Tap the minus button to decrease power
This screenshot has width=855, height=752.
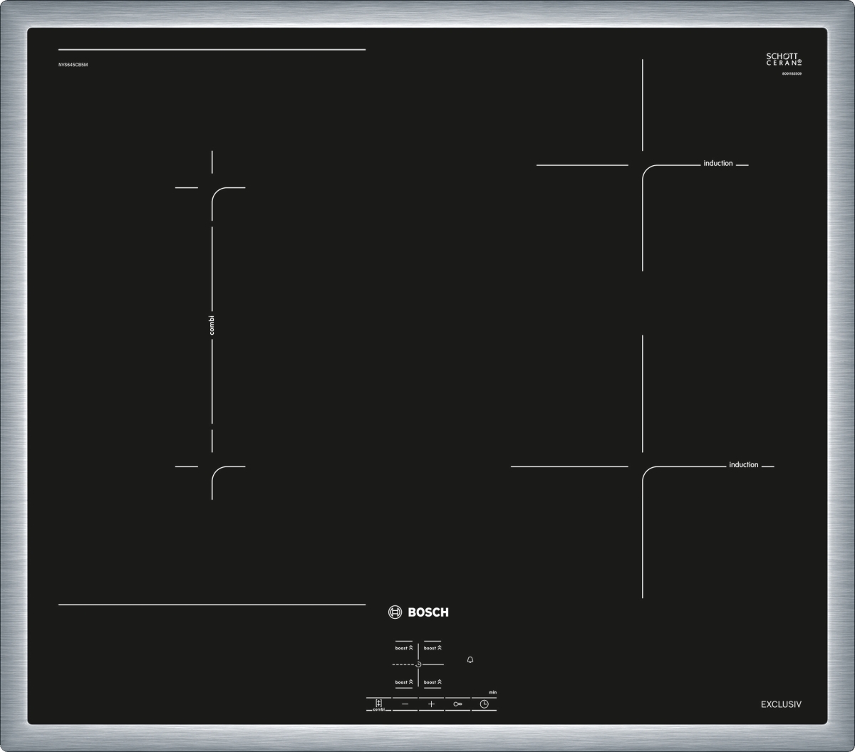point(405,704)
